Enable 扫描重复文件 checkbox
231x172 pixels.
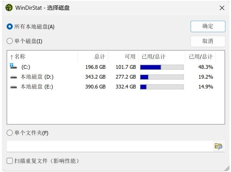10,161
